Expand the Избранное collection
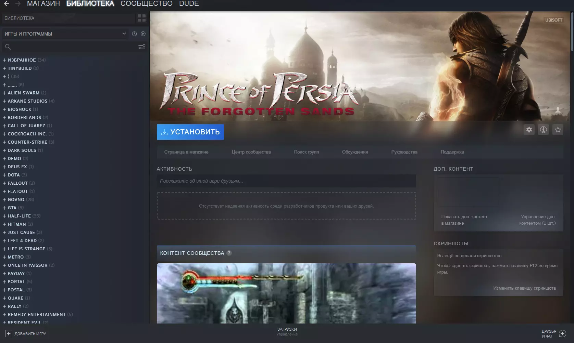The width and height of the screenshot is (574, 343). [4, 60]
